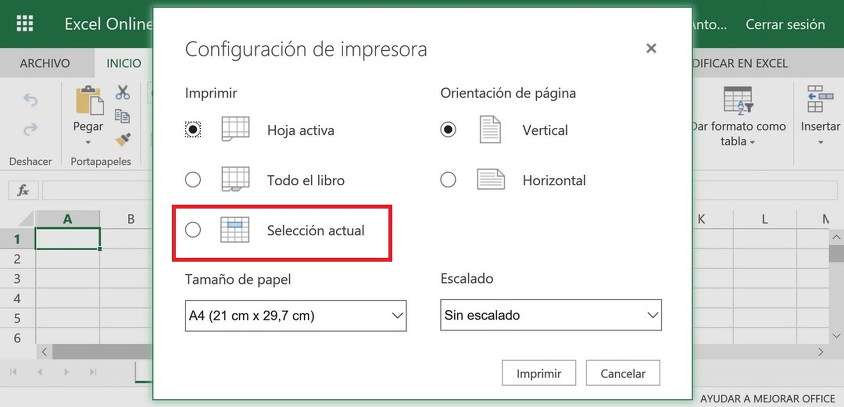
Task: Click the Undo (Deshacer) icon
Action: click(x=30, y=100)
